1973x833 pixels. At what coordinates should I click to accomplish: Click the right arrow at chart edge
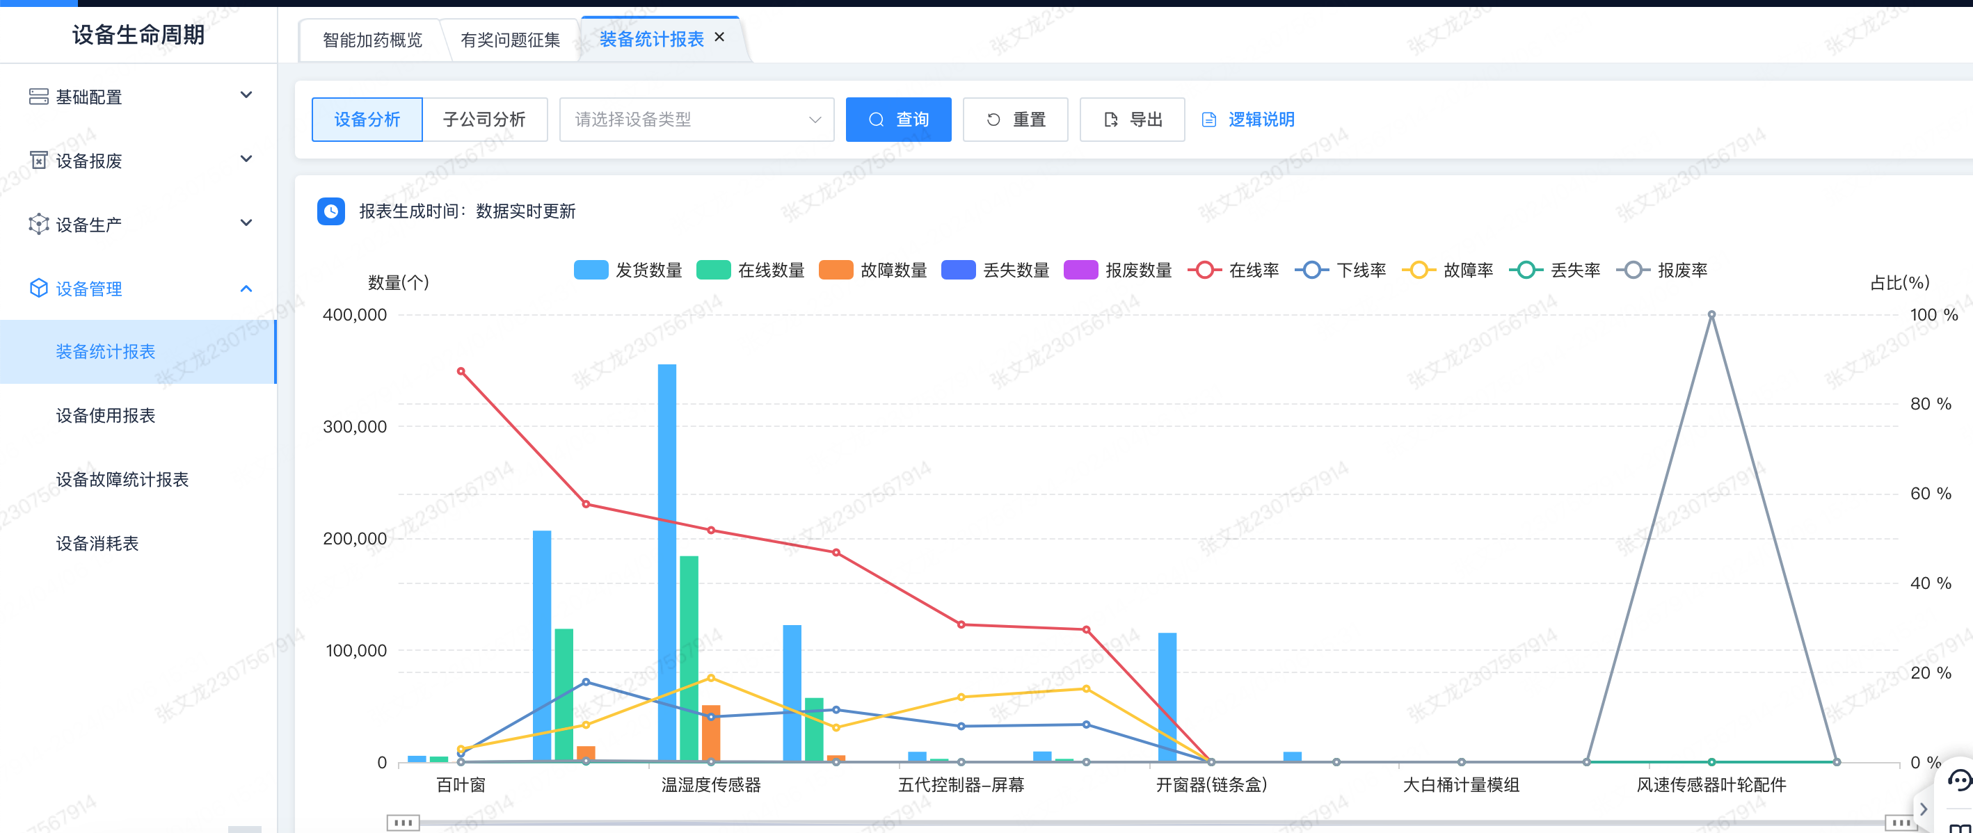click(x=1923, y=809)
